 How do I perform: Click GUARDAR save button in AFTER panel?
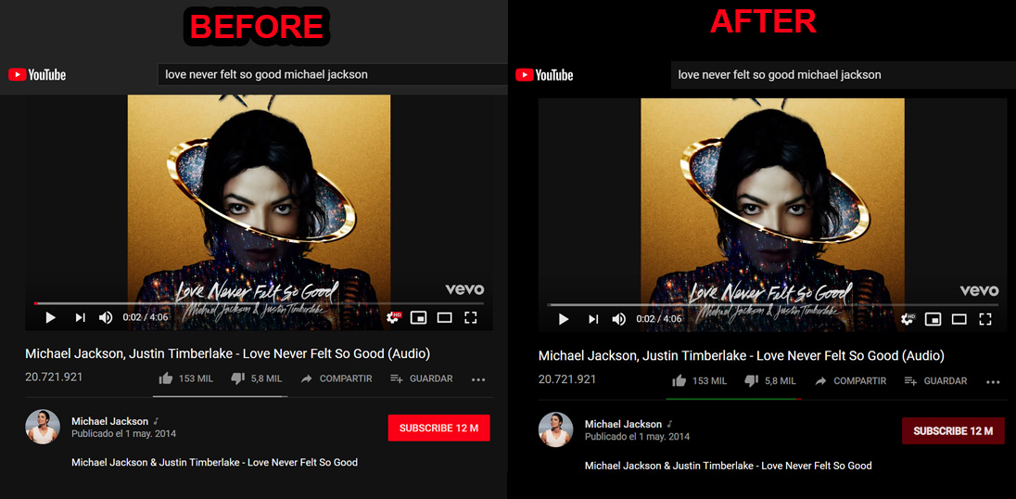tap(935, 381)
